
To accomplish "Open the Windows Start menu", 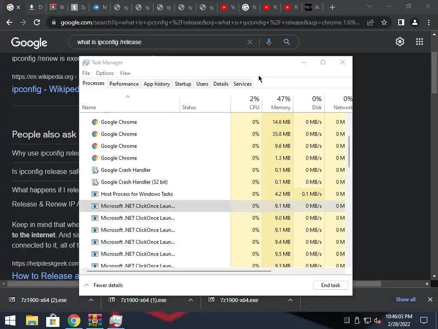I will point(10,320).
